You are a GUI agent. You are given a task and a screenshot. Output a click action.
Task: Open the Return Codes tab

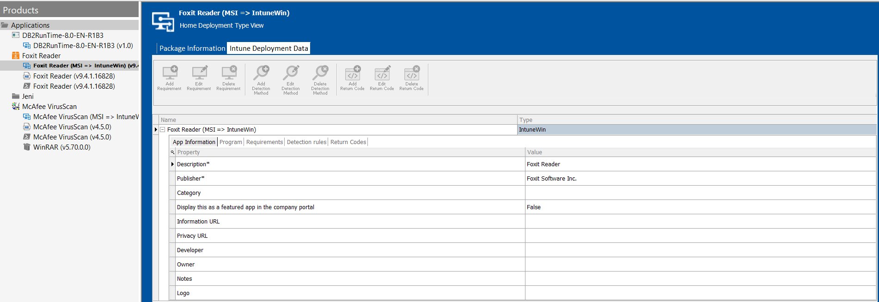pos(348,142)
